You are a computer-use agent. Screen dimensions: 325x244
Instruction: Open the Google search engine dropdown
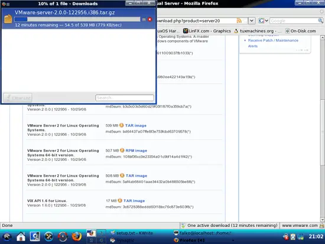coord(264,21)
